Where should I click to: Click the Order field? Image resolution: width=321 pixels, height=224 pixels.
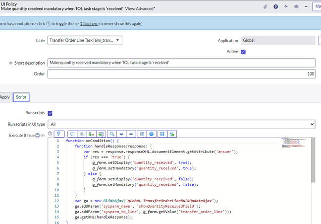tap(181, 74)
